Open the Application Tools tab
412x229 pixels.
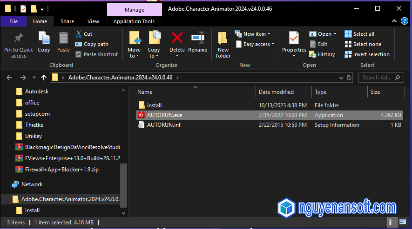pyautogui.click(x=134, y=21)
